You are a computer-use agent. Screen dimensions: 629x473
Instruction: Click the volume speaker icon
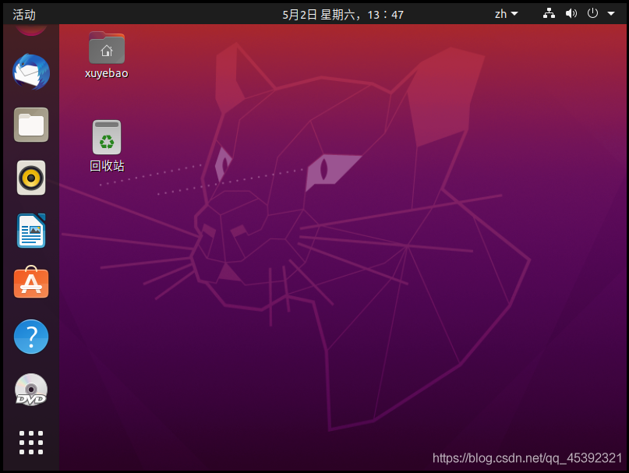pyautogui.click(x=571, y=14)
